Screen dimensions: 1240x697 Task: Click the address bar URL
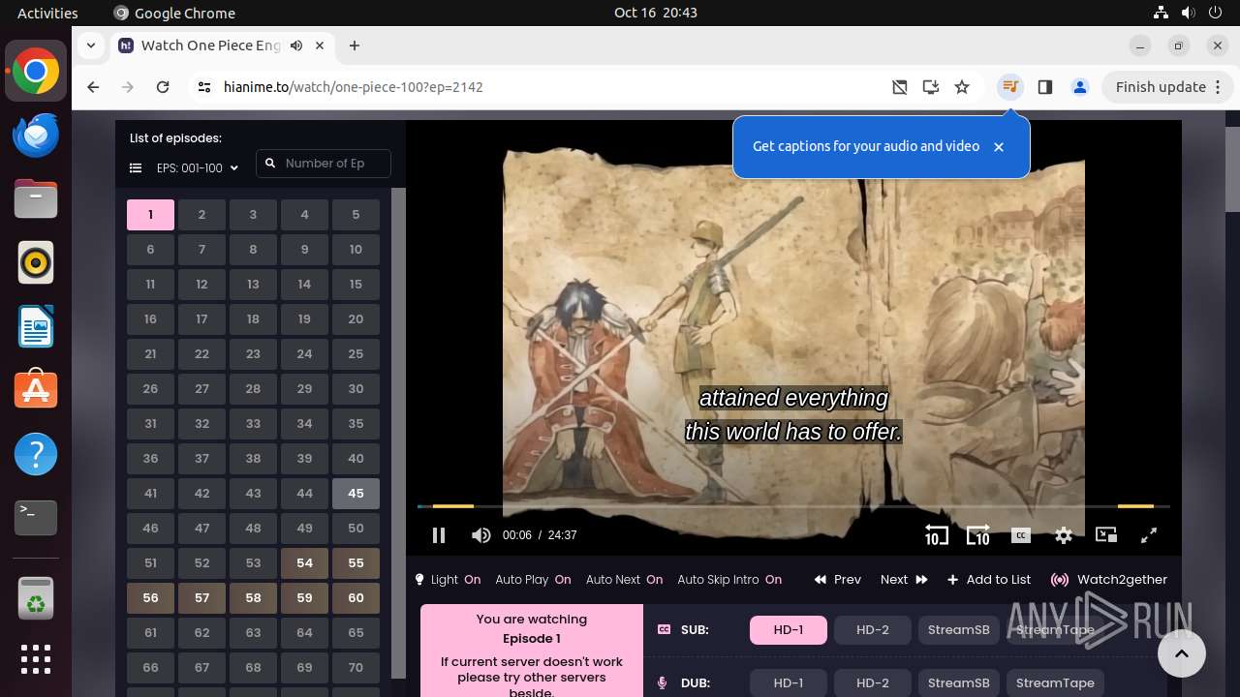coord(354,87)
